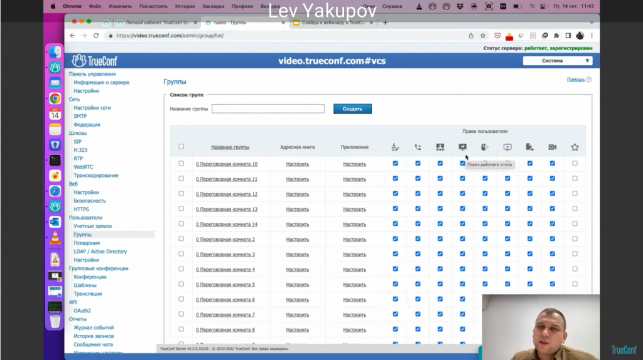Bookmark this page with star icon
Screen dimensions: 643x360
coord(483,36)
